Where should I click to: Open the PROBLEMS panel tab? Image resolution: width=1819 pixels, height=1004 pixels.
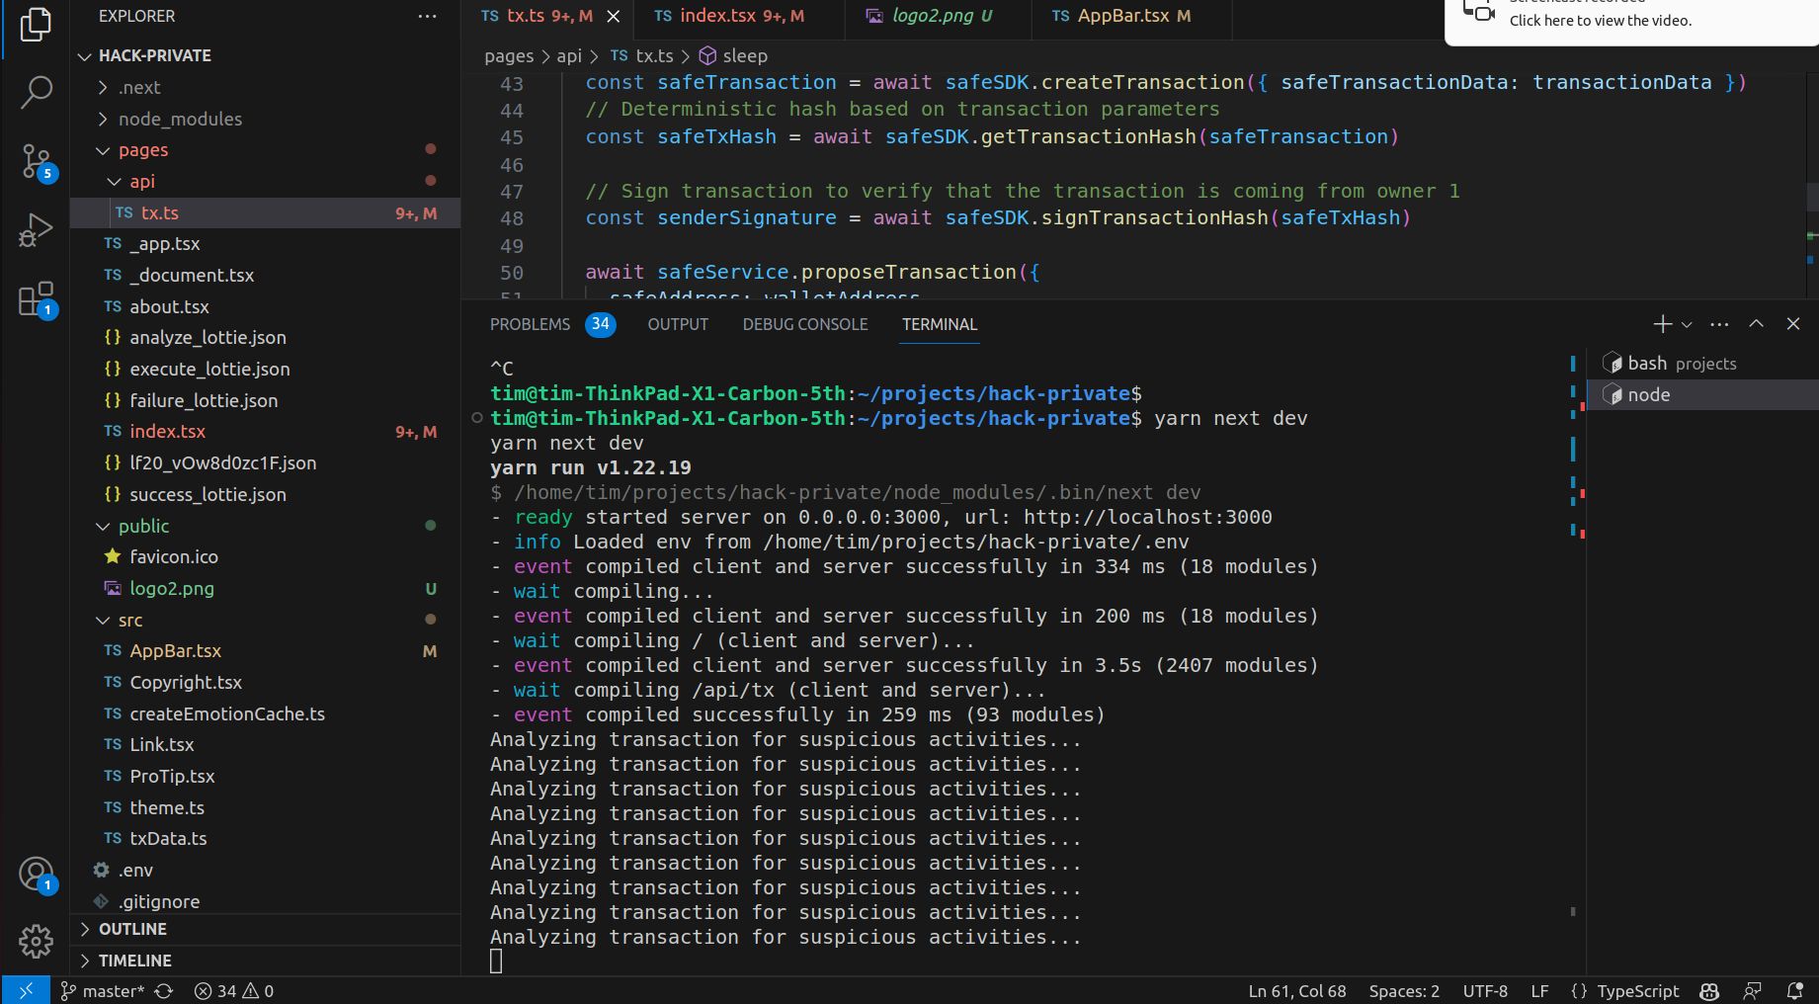552,324
